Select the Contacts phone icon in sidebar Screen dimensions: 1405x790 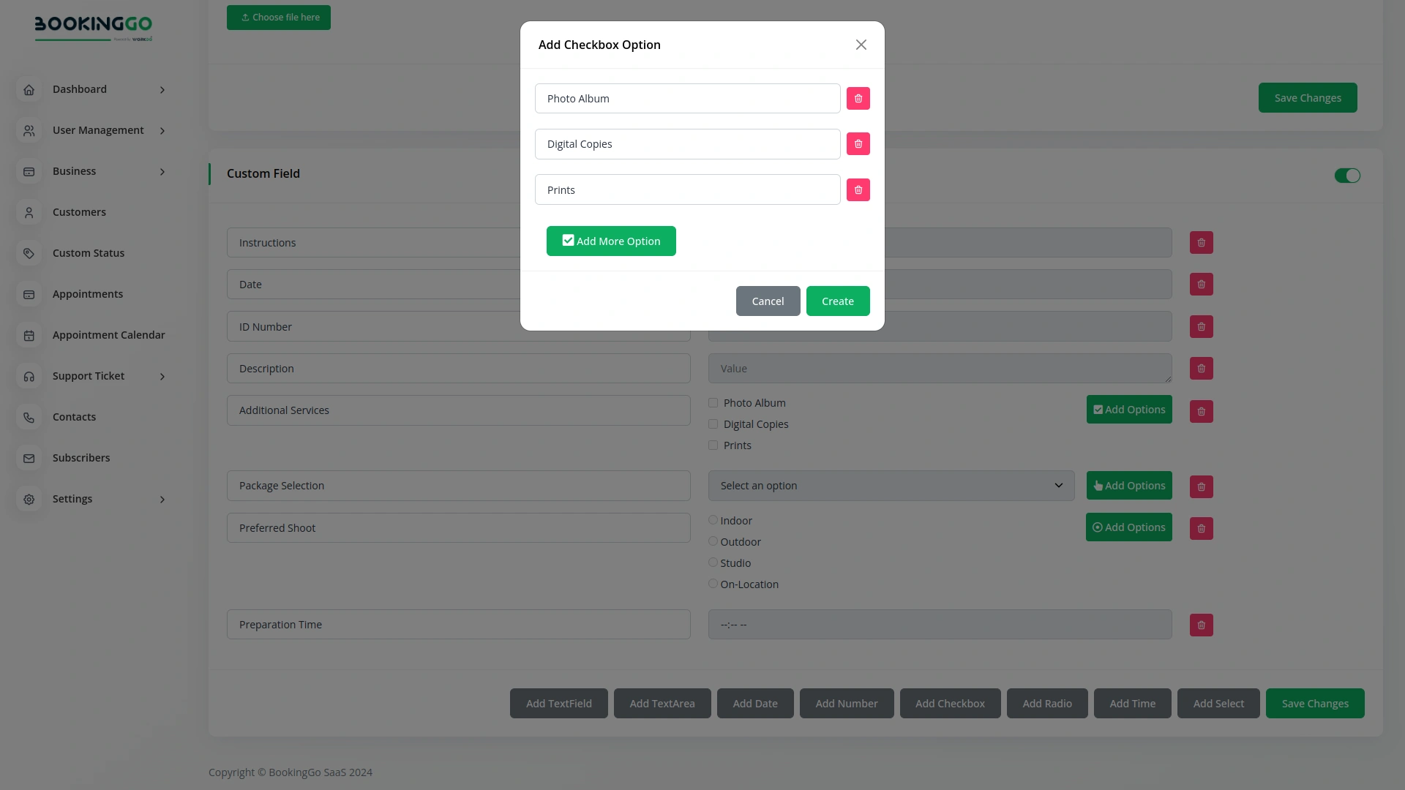pos(29,417)
